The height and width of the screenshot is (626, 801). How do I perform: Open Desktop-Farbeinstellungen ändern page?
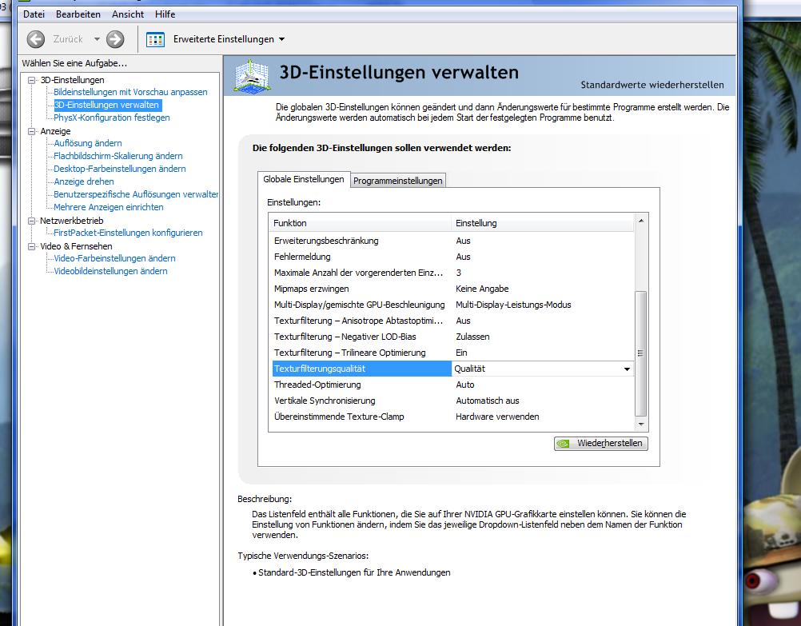[x=120, y=169]
